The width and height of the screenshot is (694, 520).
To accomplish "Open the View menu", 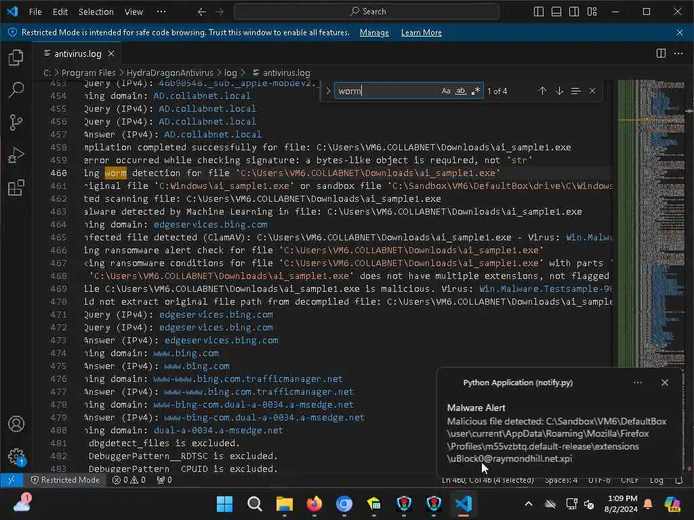I will [134, 12].
